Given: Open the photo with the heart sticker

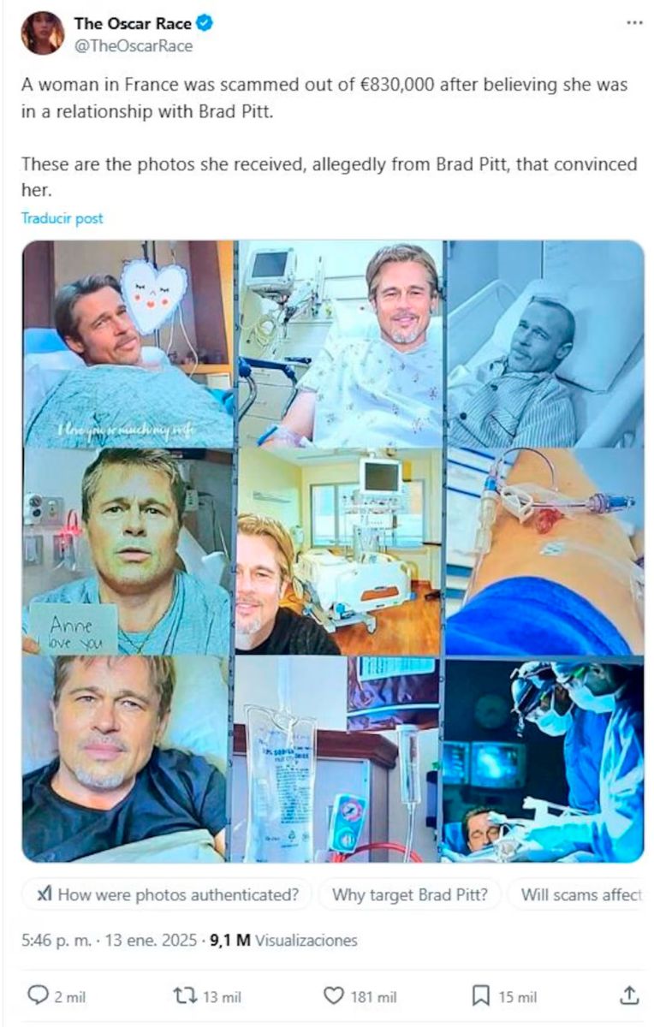Looking at the screenshot, I should click(128, 344).
